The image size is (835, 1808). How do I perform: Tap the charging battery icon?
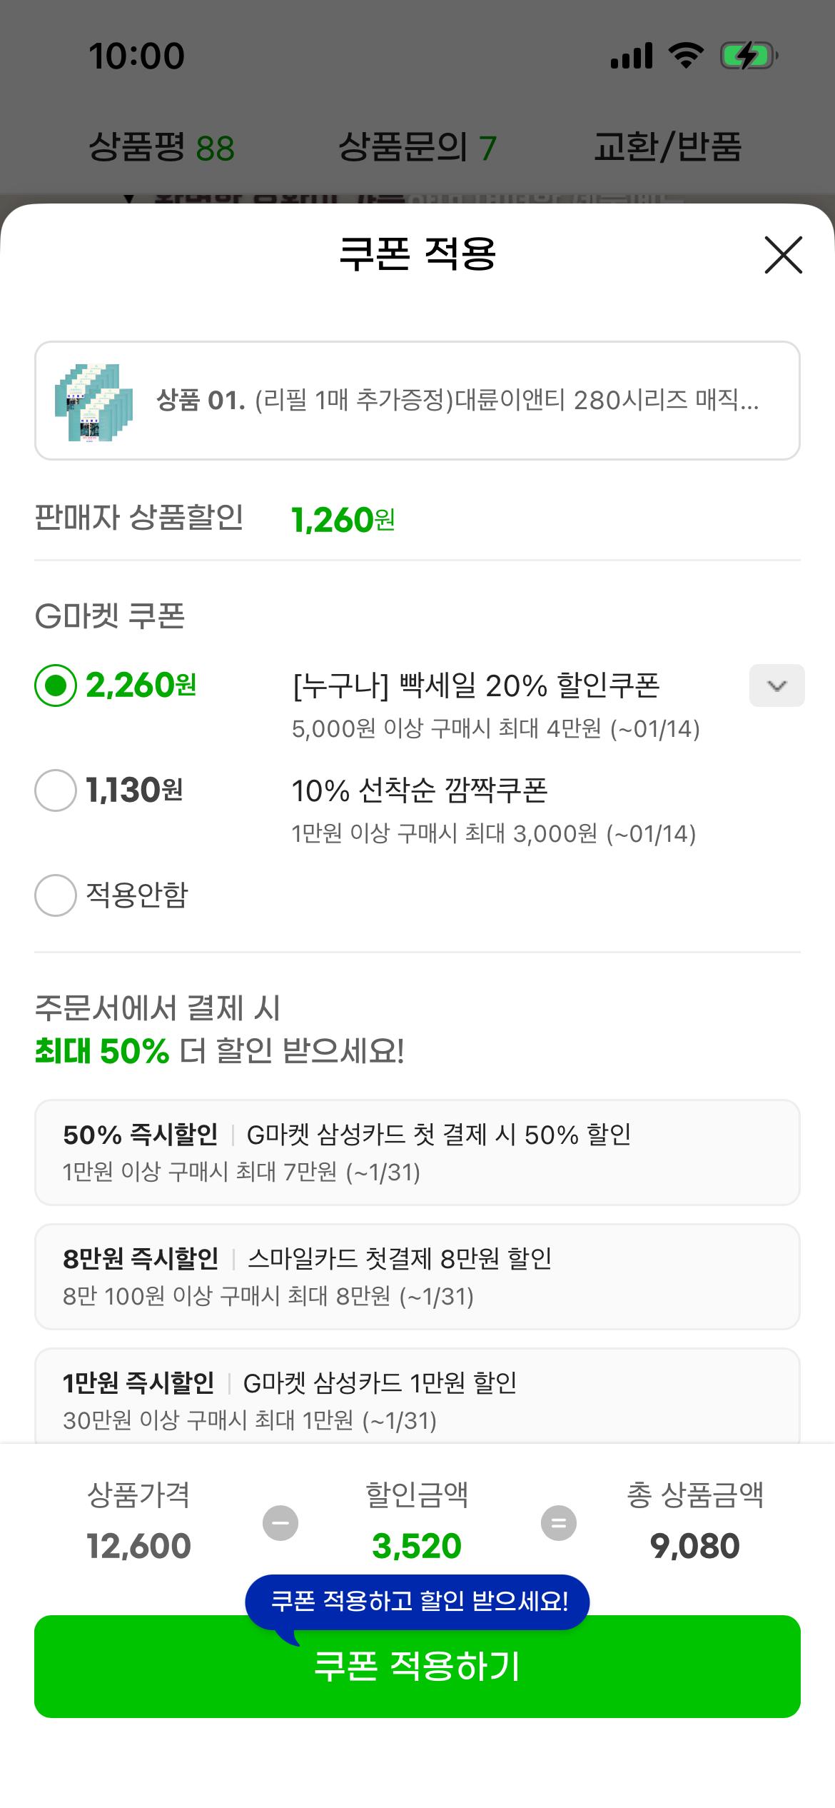[747, 56]
